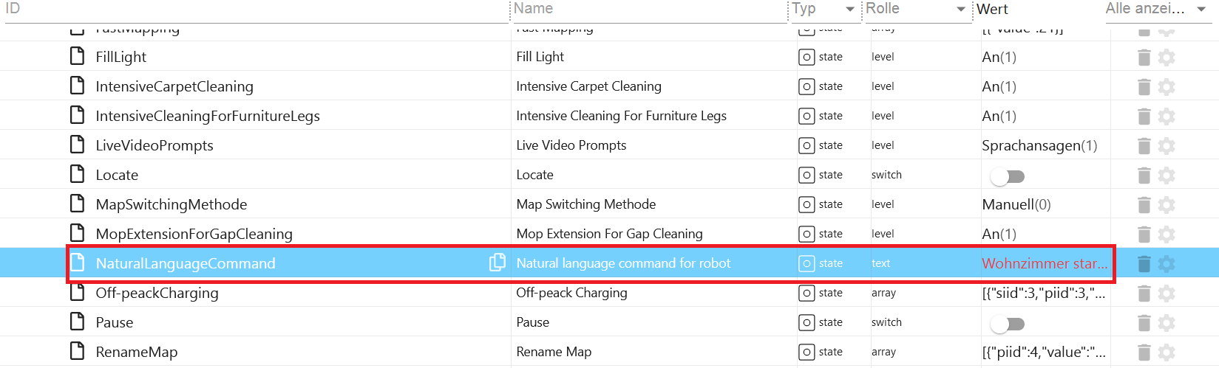Select the IntensiveCarpetCleaning tree item
Viewport: 1219px width, 368px height.
coord(174,86)
